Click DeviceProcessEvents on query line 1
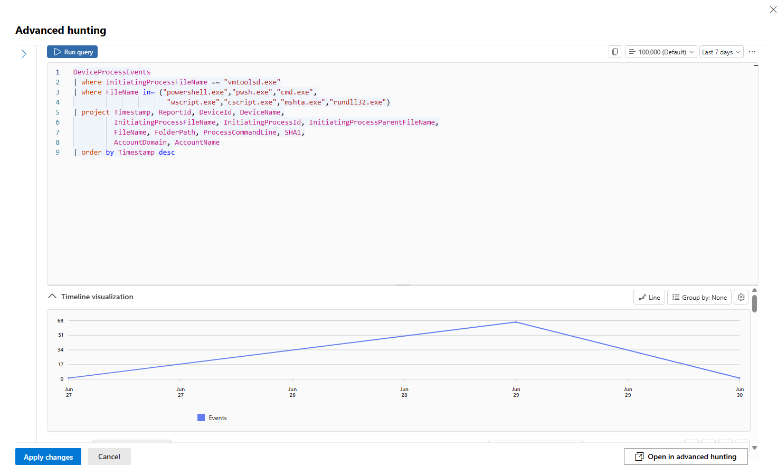The image size is (777, 466). point(111,72)
